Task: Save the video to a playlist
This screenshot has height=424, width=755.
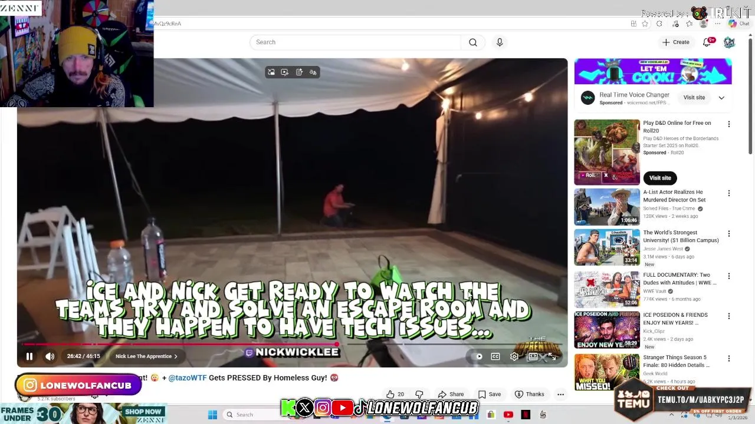Action: tap(490, 394)
